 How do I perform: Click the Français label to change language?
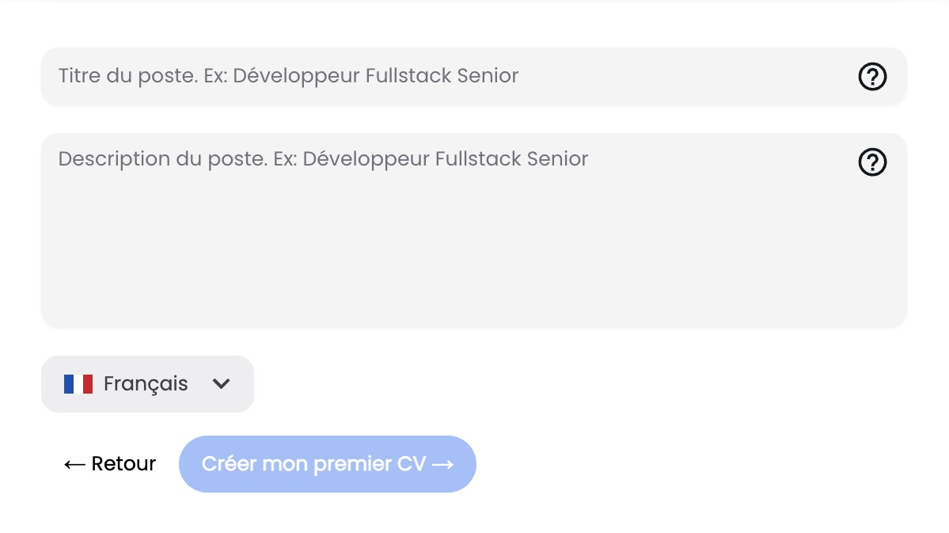coord(146,384)
